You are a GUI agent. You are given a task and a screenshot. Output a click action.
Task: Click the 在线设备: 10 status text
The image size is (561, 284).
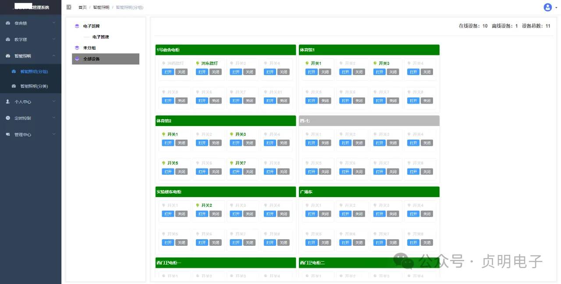coord(473,26)
